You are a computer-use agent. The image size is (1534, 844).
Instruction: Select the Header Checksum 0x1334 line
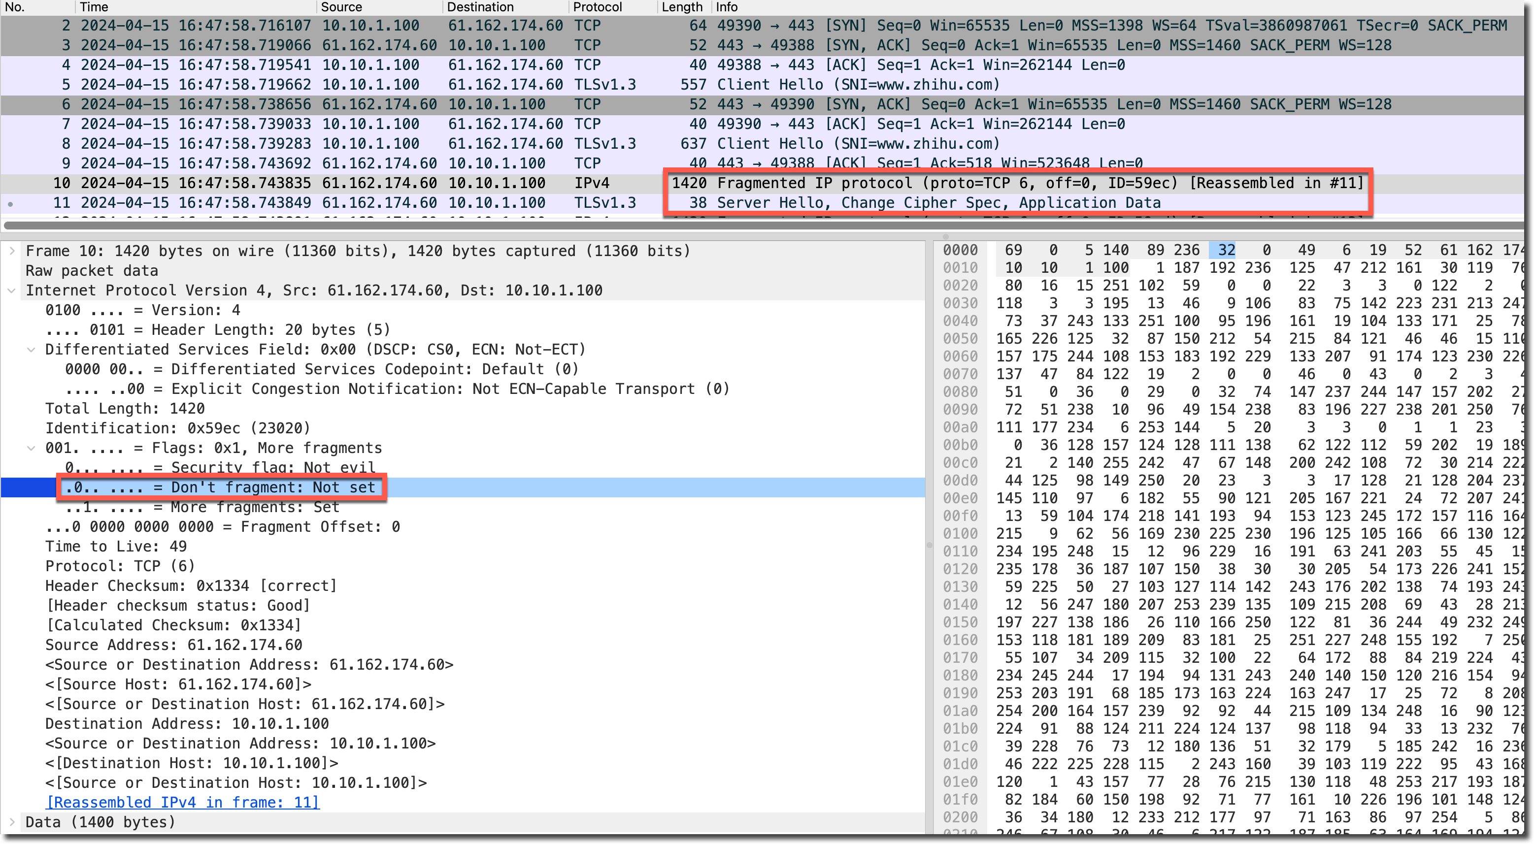click(x=191, y=585)
